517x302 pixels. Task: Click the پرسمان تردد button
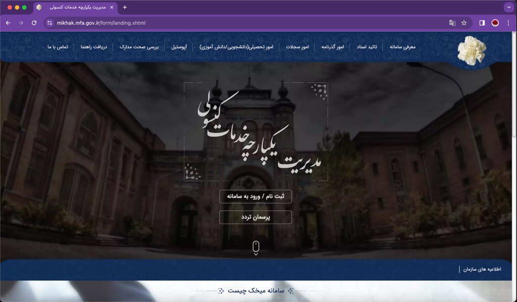tap(255, 217)
